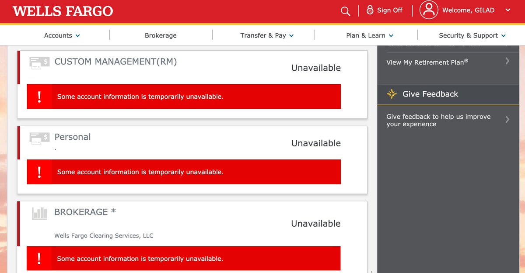Image resolution: width=525 pixels, height=273 pixels.
Task: Click Welcome, GILAD text
Action: 469,10
